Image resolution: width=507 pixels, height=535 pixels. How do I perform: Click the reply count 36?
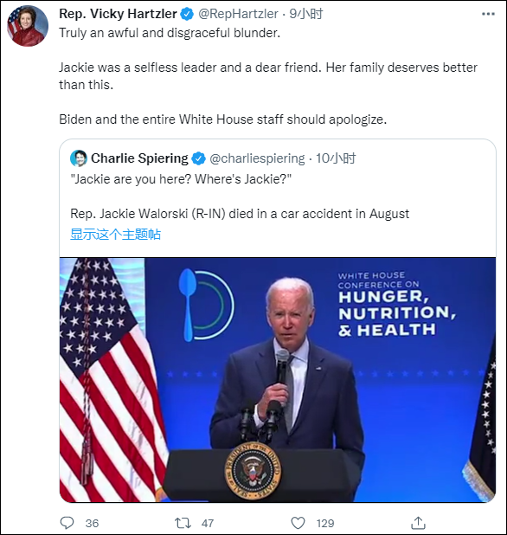point(92,523)
